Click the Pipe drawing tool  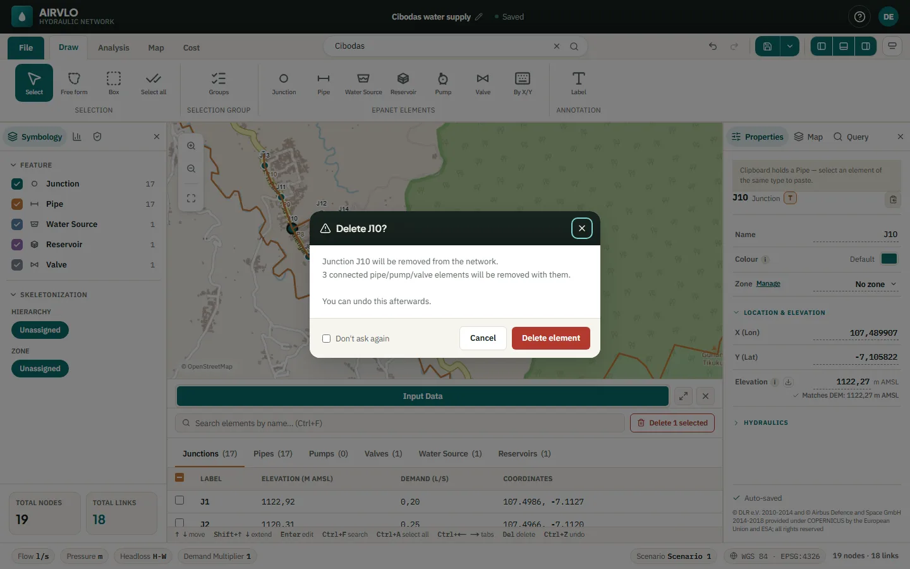point(324,83)
